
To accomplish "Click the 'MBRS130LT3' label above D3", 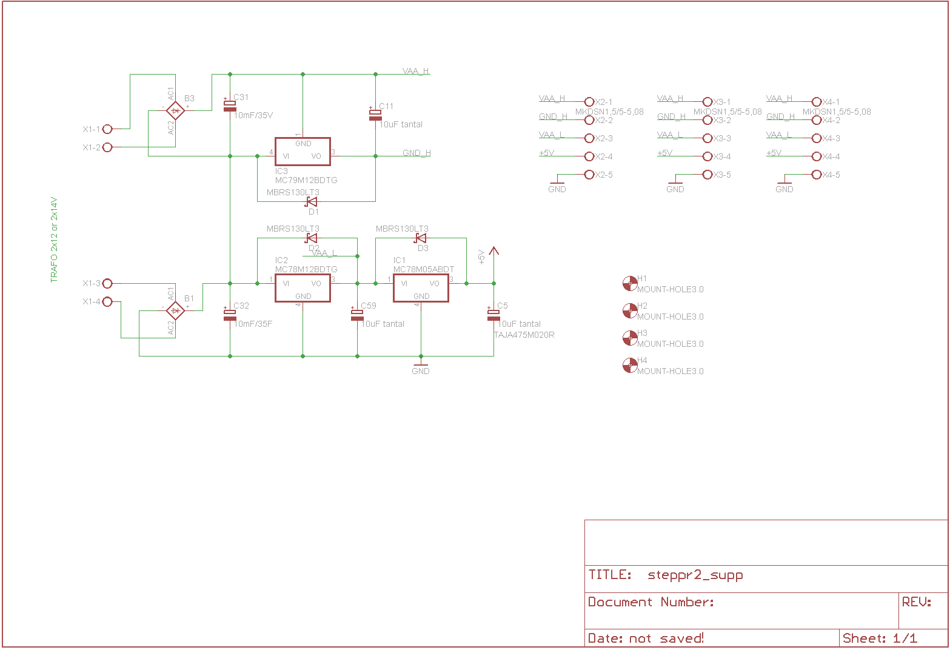I will 402,229.
